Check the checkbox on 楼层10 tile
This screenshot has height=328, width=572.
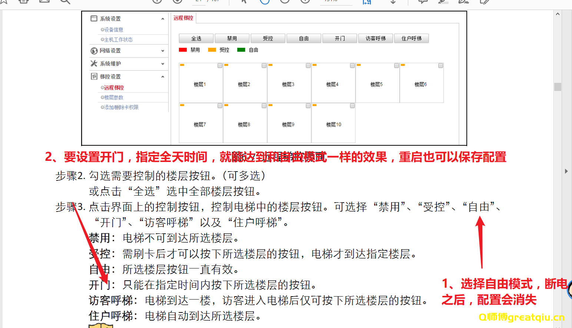[352, 106]
